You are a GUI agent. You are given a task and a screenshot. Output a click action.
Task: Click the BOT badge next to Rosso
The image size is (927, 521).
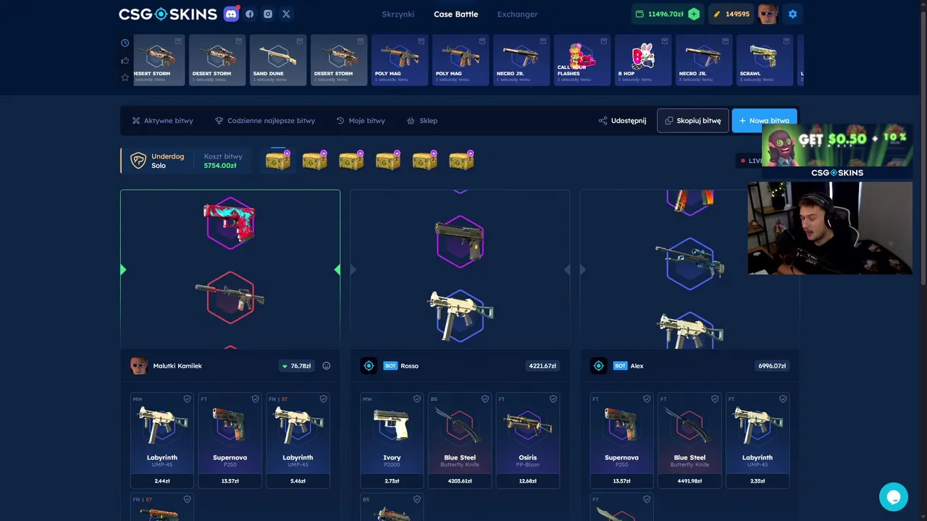[390, 366]
